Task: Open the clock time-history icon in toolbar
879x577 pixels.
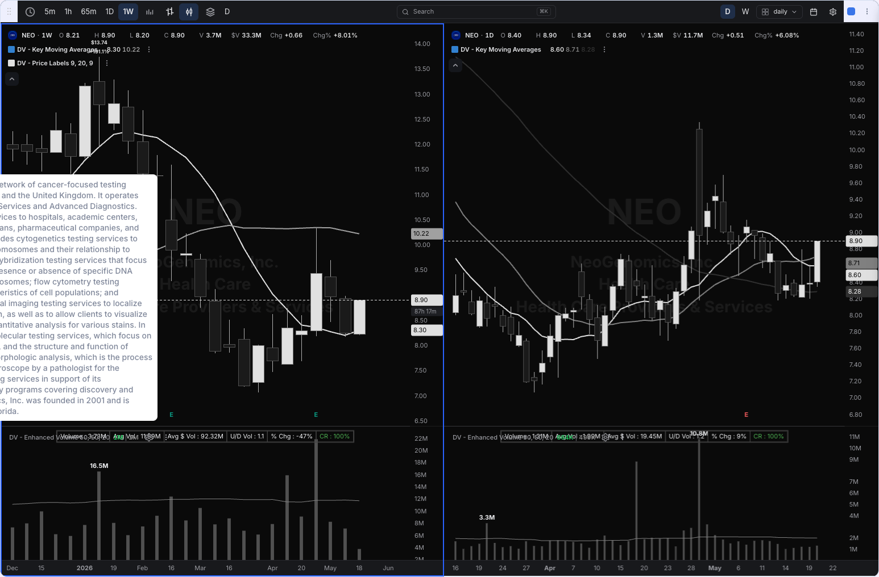Action: tap(30, 11)
